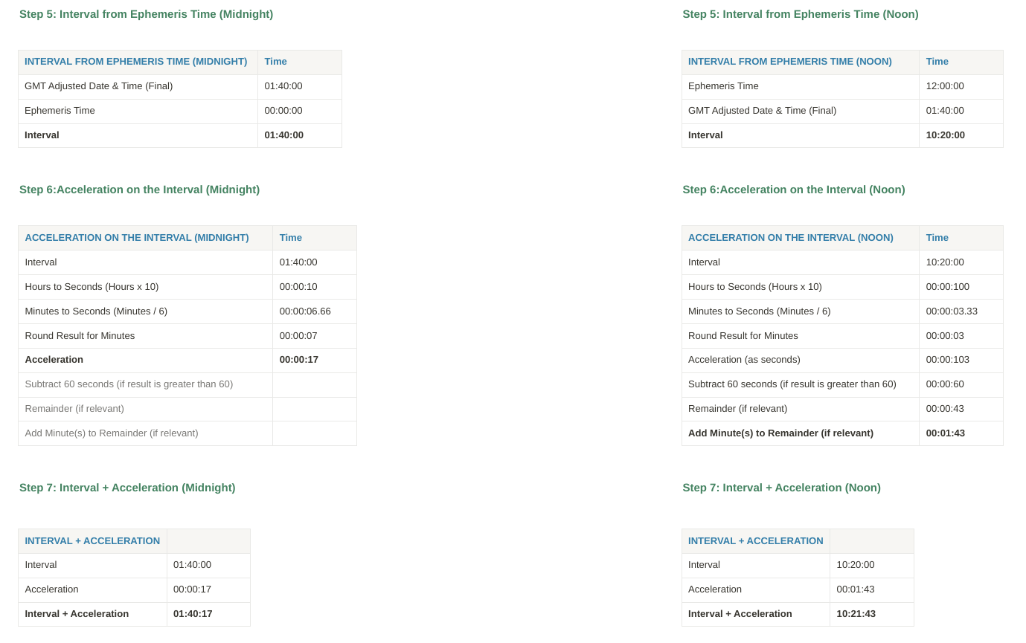Click Interval value "10:20:00" in Step 7 Noon table
1026x643 pixels.
point(856,565)
